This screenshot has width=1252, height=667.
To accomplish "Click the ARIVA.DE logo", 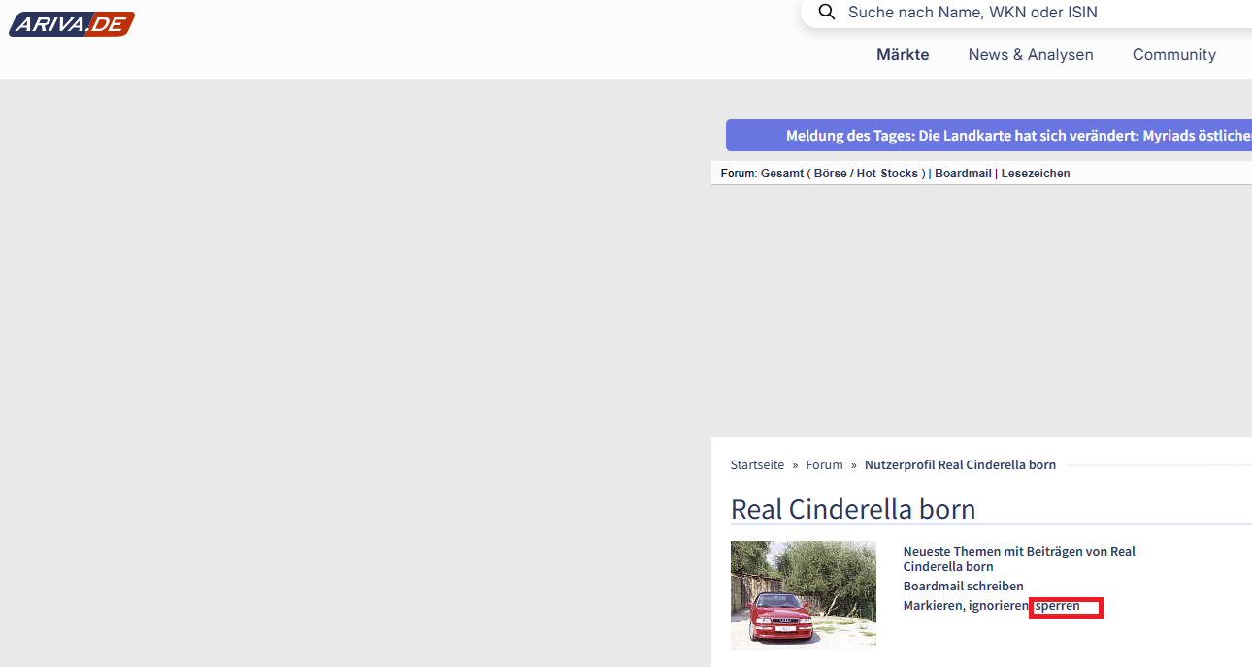I will pyautogui.click(x=72, y=24).
